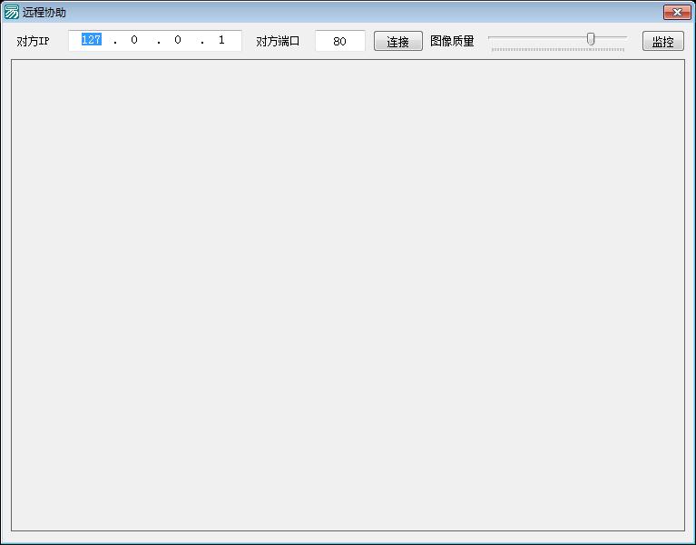Click the 对方端口 label
The height and width of the screenshot is (545, 696).
coord(278,41)
